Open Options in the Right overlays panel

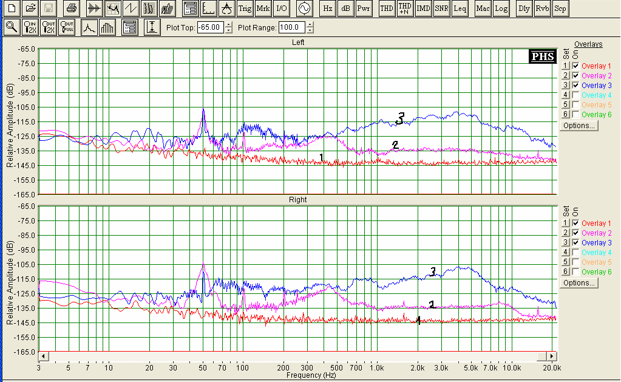[x=579, y=283]
